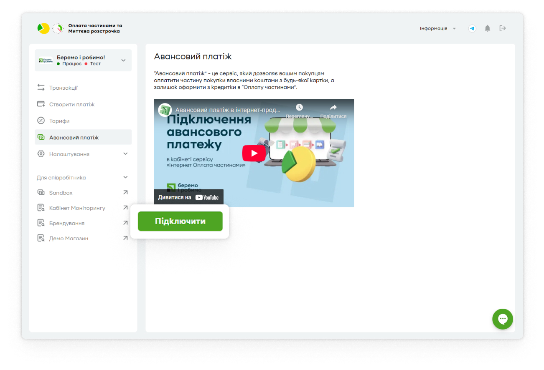Play the авансовий платіж tutorial video
The image size is (544, 370).
[254, 153]
